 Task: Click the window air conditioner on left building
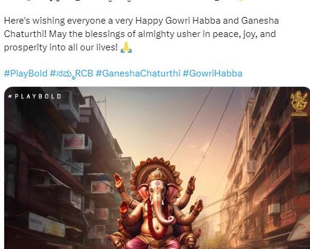(x=77, y=142)
